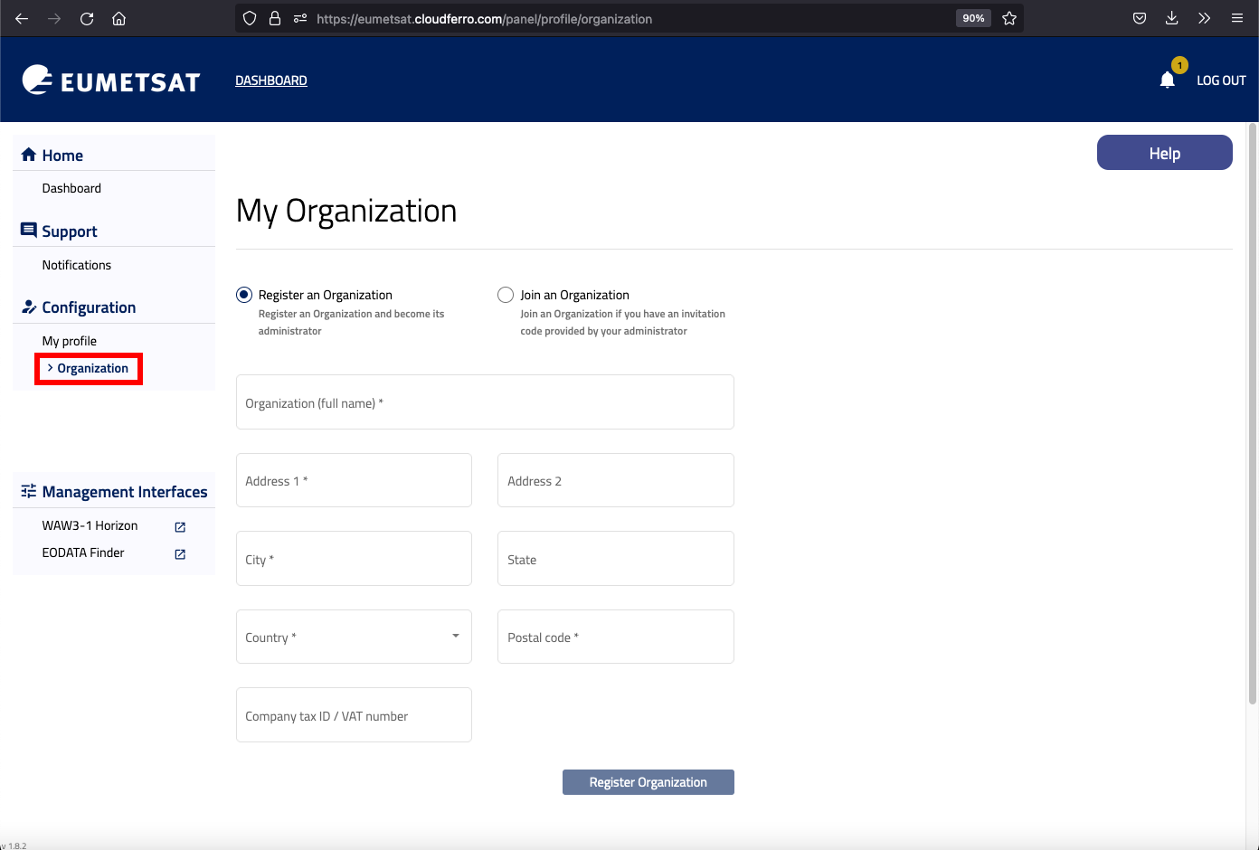The height and width of the screenshot is (850, 1259).
Task: Open the Dashboard sidebar item
Action: click(71, 188)
